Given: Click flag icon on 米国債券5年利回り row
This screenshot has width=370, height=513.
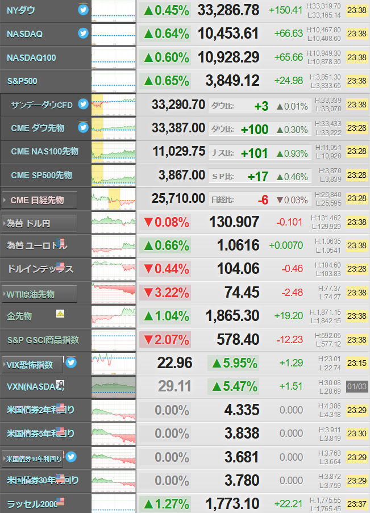Looking at the screenshot, I should pos(60,431).
